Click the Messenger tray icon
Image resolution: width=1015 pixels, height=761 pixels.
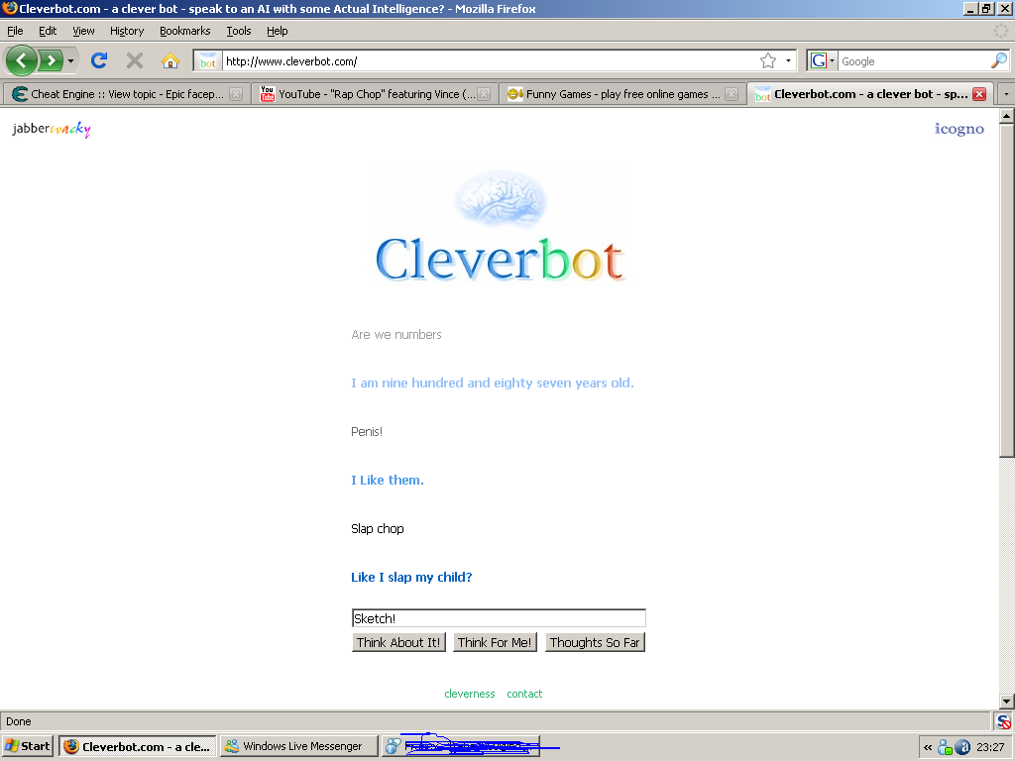[945, 747]
